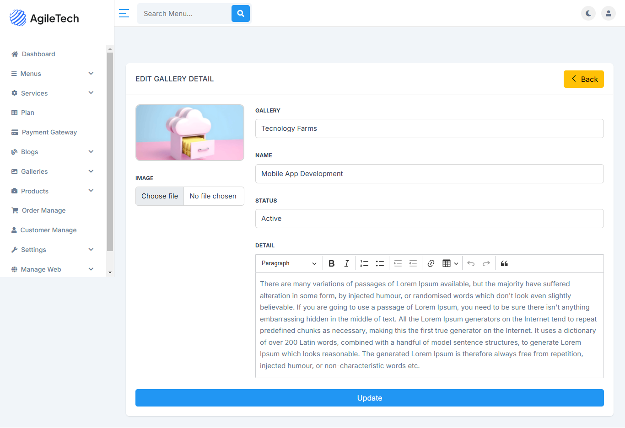
Task: Click the sidebar scroll down arrow
Action: click(x=110, y=273)
